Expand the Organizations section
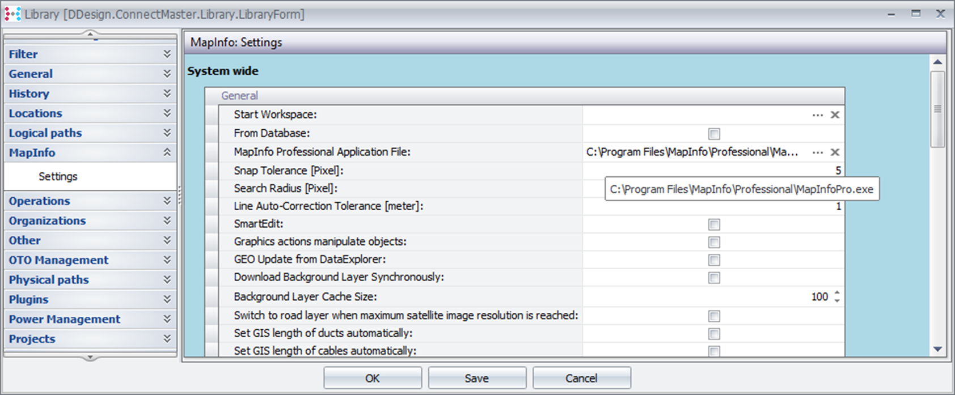The width and height of the screenshot is (955, 395). [91, 220]
